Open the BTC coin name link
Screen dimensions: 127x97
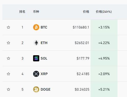[44, 27]
